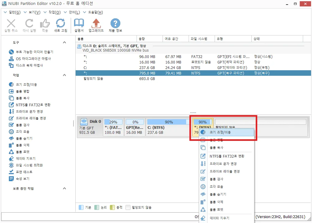Click the 새로 고침 (Refresh) icon
The height and width of the screenshot is (223, 312).
pos(61,23)
